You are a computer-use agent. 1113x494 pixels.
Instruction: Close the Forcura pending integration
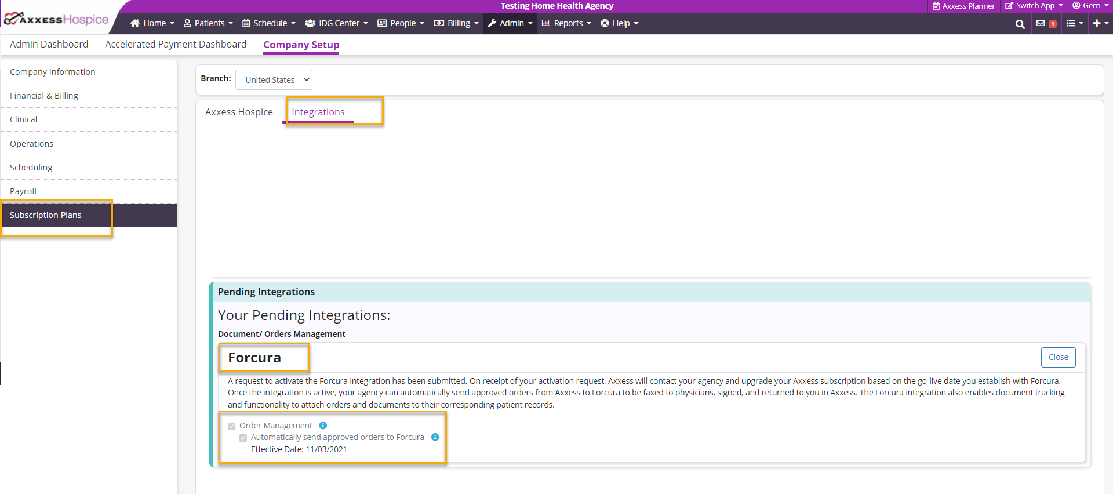click(x=1058, y=357)
